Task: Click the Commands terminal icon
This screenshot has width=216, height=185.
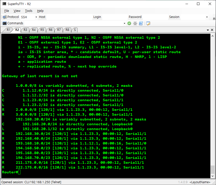Action: [x=5, y=23]
